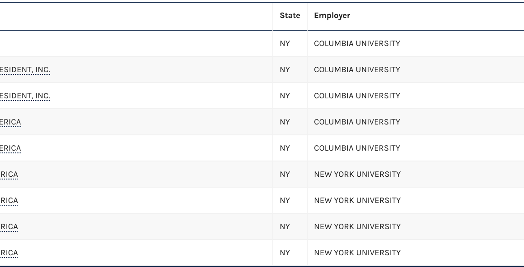Viewport: 524px width, 267px height.
Task: Click the empty recipient cell in the top row
Action: coord(136,43)
